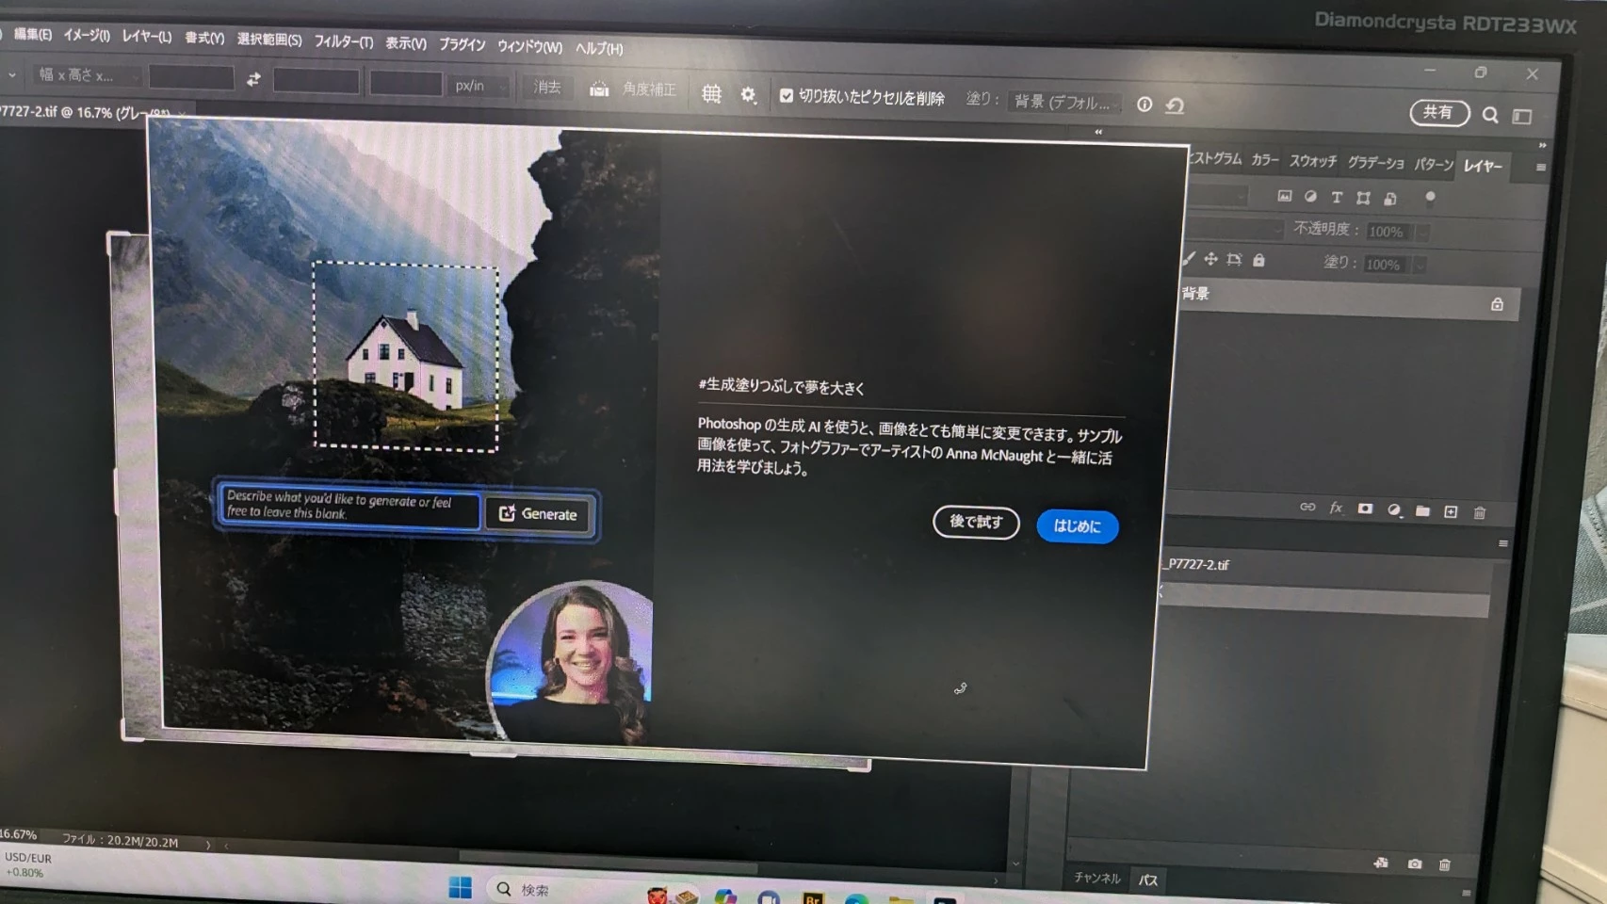
Task: Open the layer blend mode dropdown
Action: [1235, 228]
